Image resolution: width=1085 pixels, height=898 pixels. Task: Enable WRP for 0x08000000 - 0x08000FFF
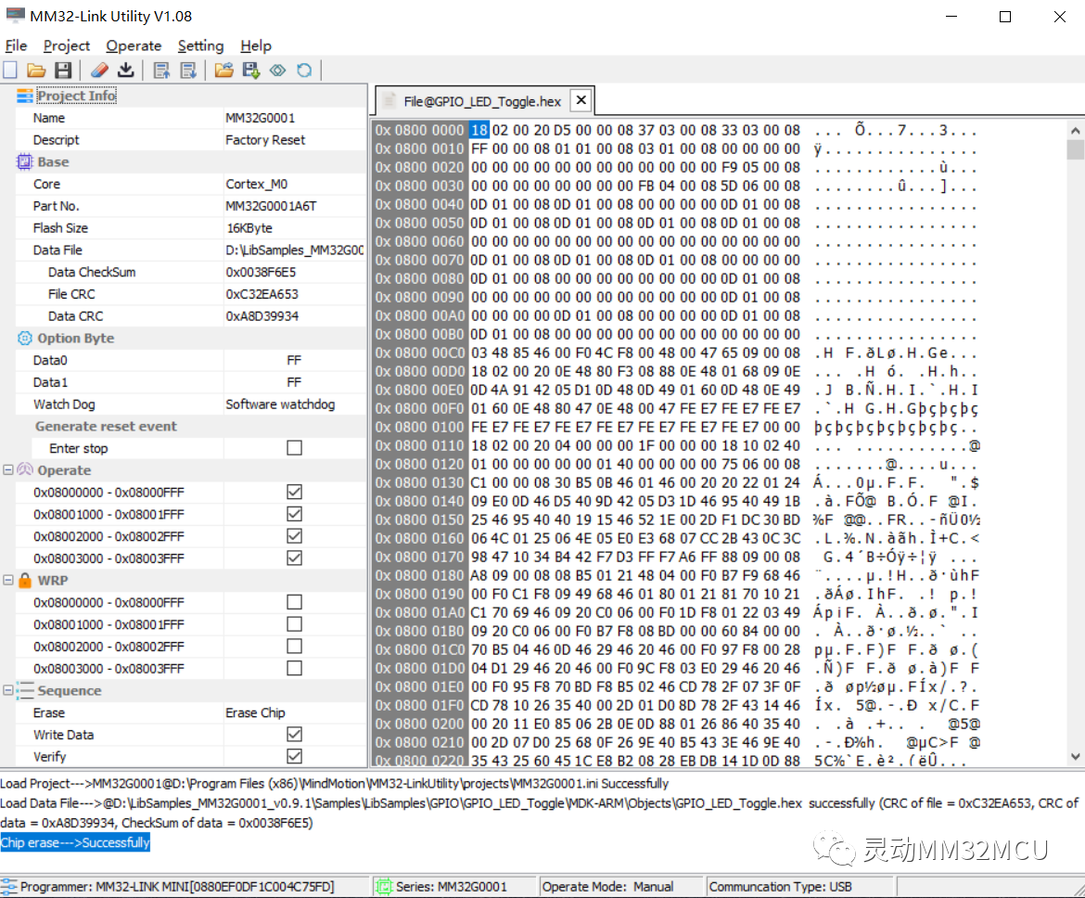click(x=294, y=602)
